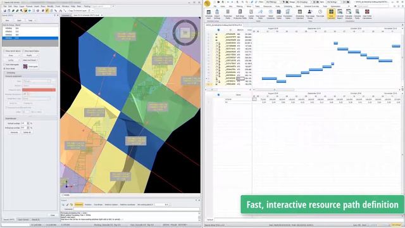The width and height of the screenshot is (405, 228).
Task: Open Copy To Active Layer dropdown arrow
Action: click(x=92, y=11)
